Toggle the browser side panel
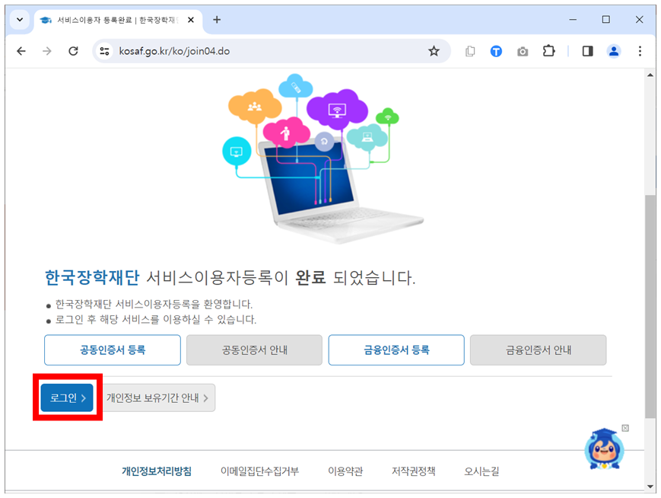 point(588,51)
